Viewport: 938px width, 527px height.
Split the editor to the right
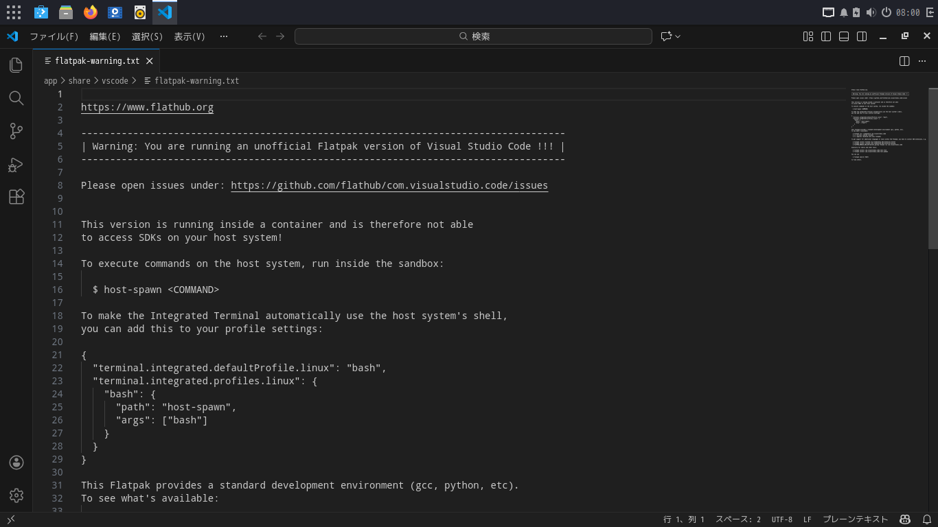click(x=904, y=61)
